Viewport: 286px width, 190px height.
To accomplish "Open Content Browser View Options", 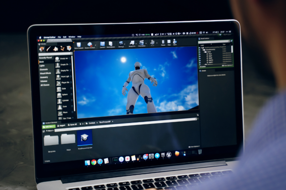I will pos(194,147).
